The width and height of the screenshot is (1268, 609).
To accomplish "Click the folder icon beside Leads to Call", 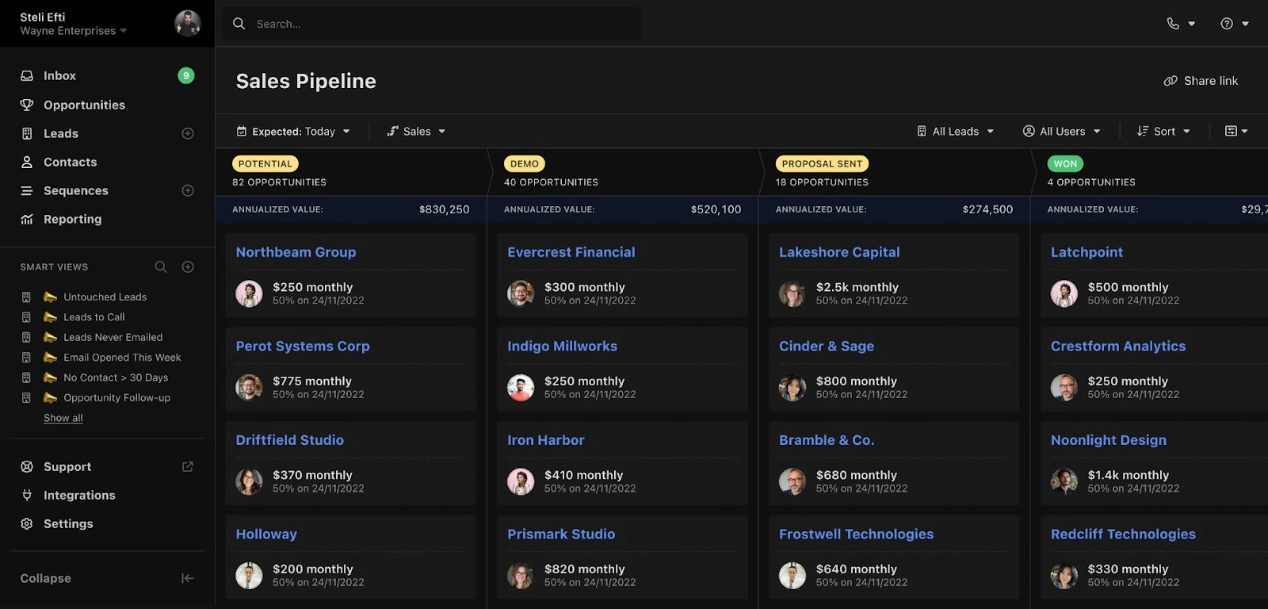I will [51, 317].
